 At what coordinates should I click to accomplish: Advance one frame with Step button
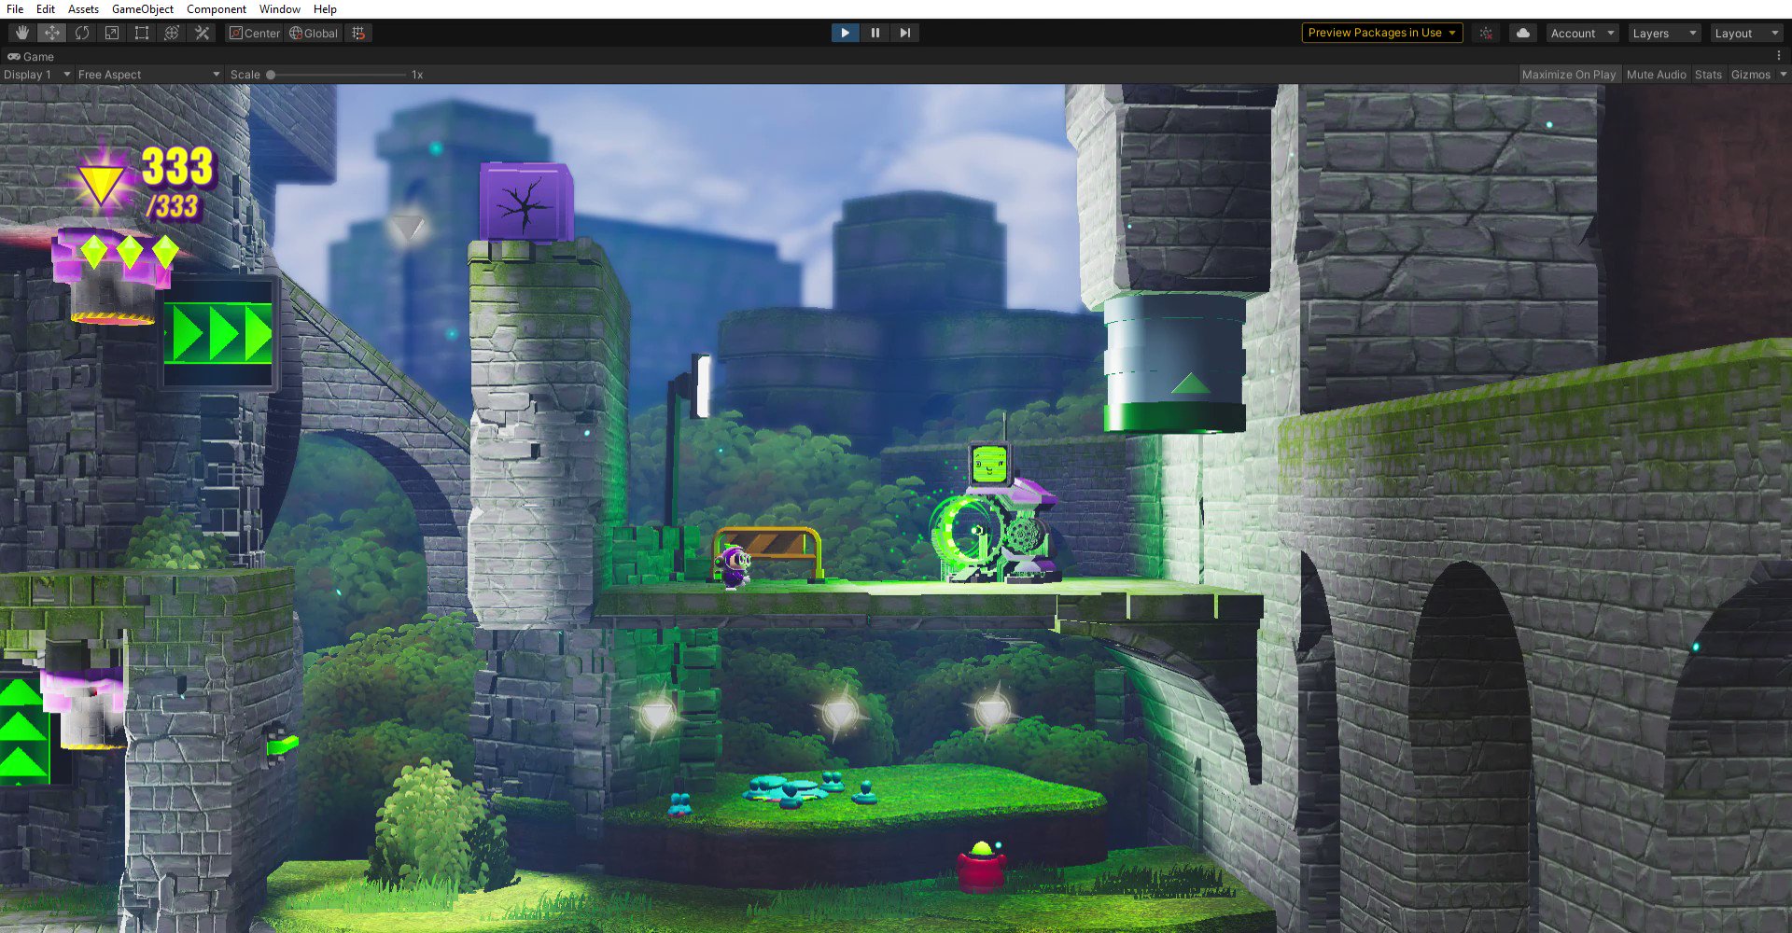pos(904,33)
